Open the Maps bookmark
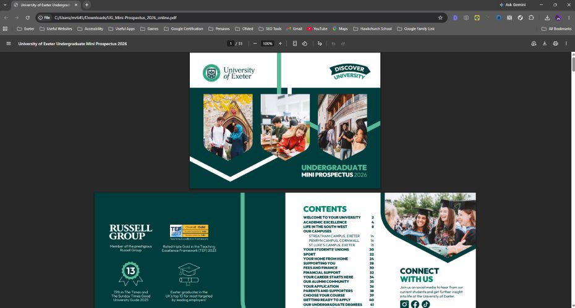The width and height of the screenshot is (575, 308). point(340,28)
